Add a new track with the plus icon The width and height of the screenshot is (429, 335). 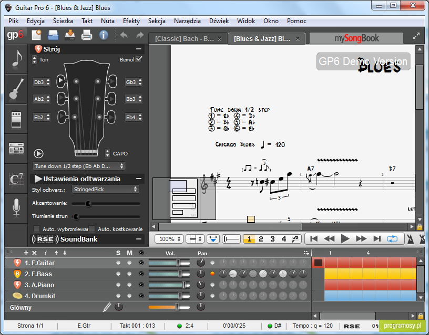(26, 253)
